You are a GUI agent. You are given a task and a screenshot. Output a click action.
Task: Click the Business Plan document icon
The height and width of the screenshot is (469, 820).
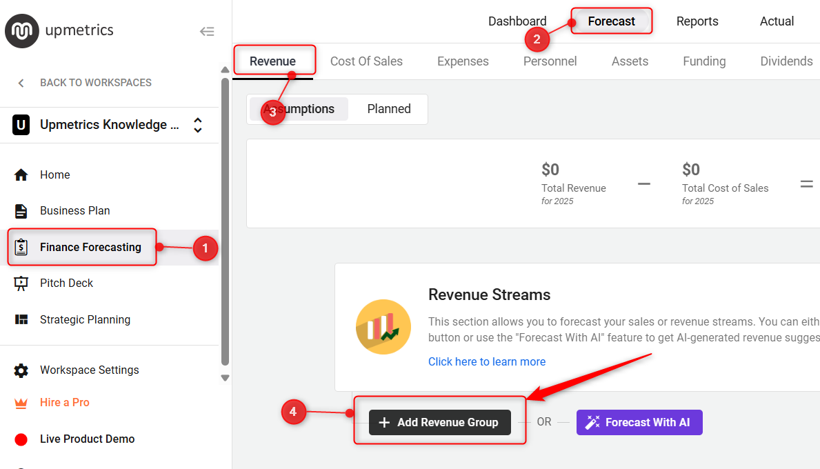(x=21, y=211)
